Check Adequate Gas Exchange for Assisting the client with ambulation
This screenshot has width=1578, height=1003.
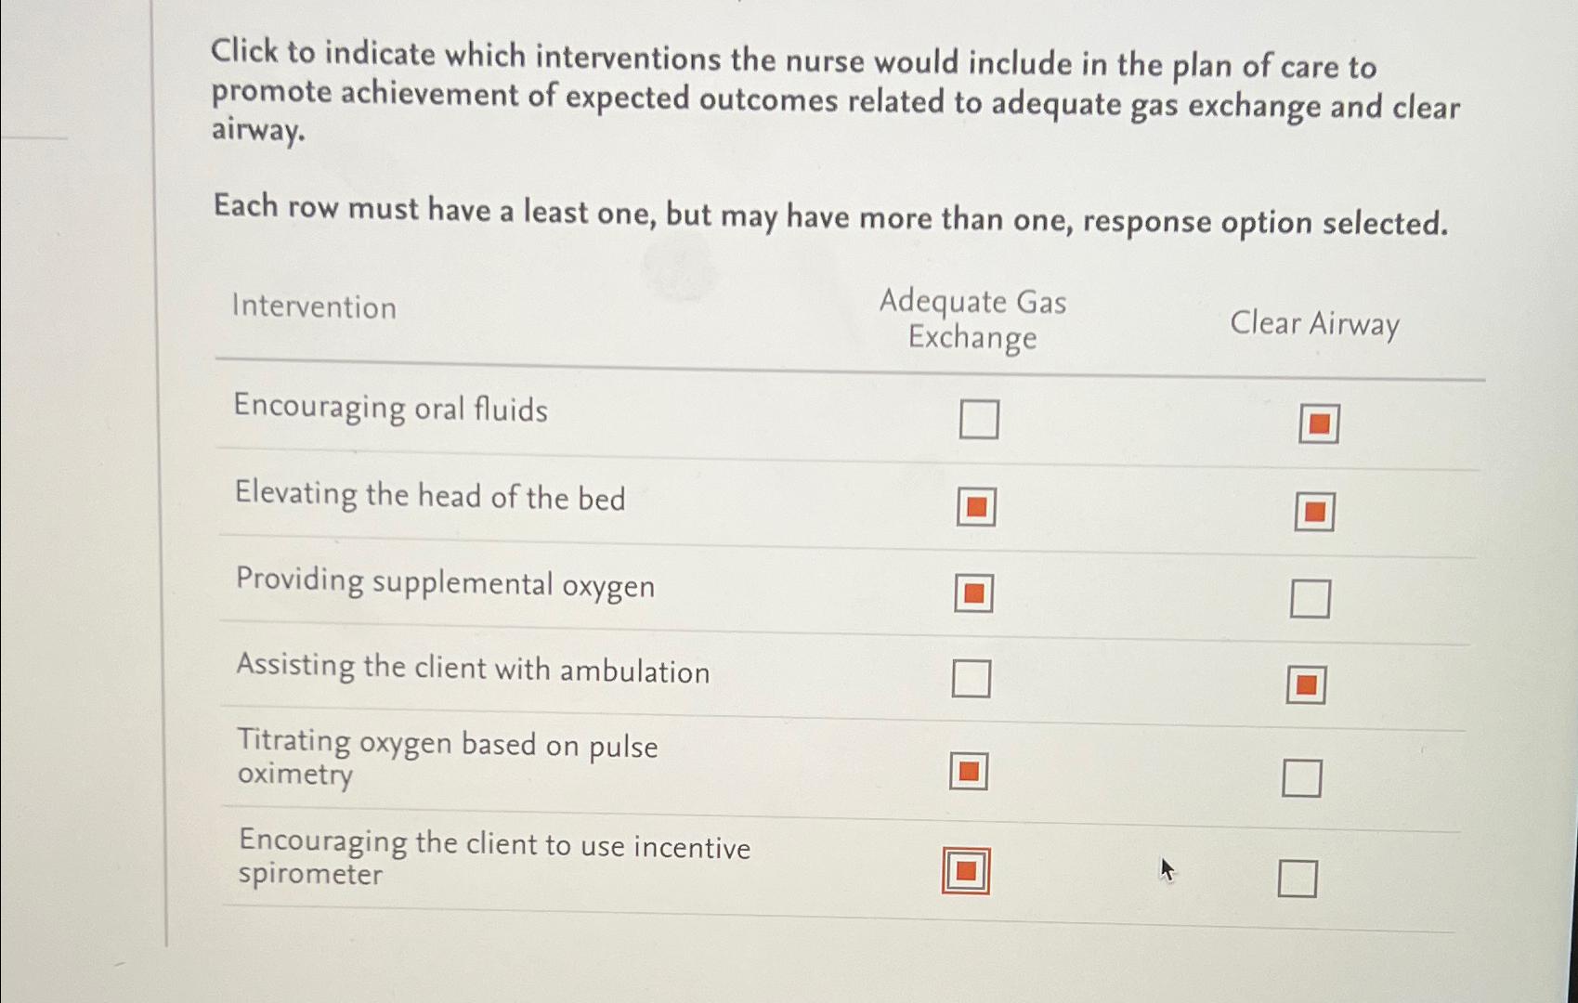coord(971,679)
